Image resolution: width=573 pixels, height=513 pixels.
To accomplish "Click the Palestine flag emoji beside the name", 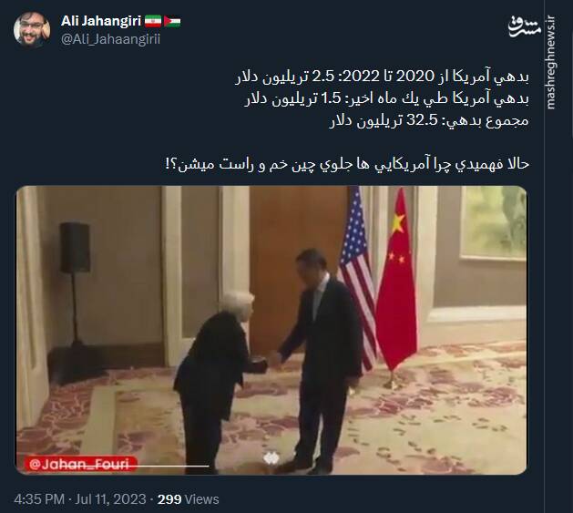I will pyautogui.click(x=172, y=22).
